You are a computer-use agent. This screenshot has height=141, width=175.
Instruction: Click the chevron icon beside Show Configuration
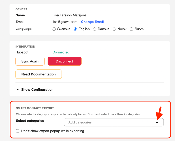tap(18, 90)
